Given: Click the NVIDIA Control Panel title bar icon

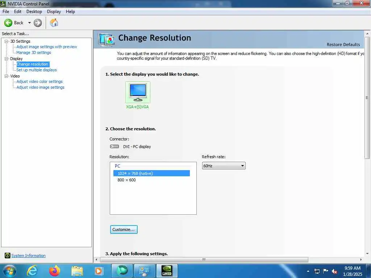Looking at the screenshot, I should click(3, 4).
